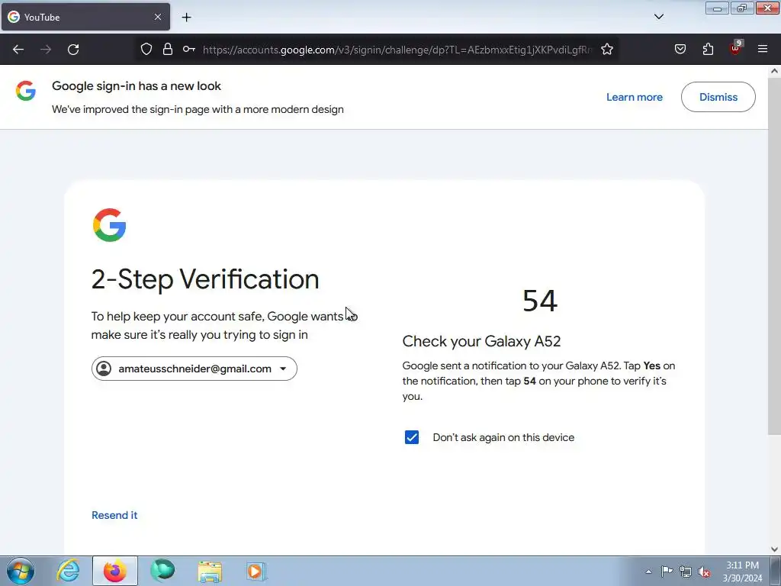Open the file explorer folder in the taskbar

[210, 571]
